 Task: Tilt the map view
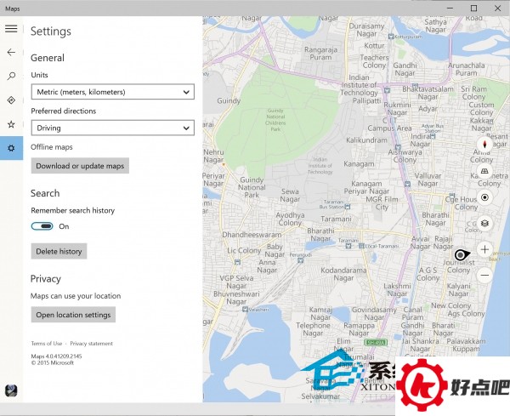(x=484, y=171)
